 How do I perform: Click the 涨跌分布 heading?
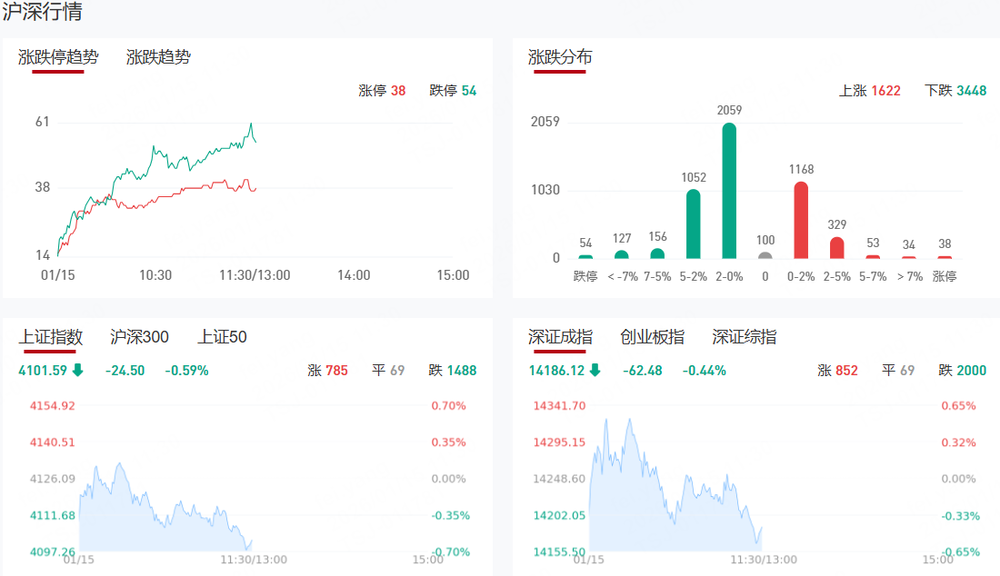pos(560,57)
